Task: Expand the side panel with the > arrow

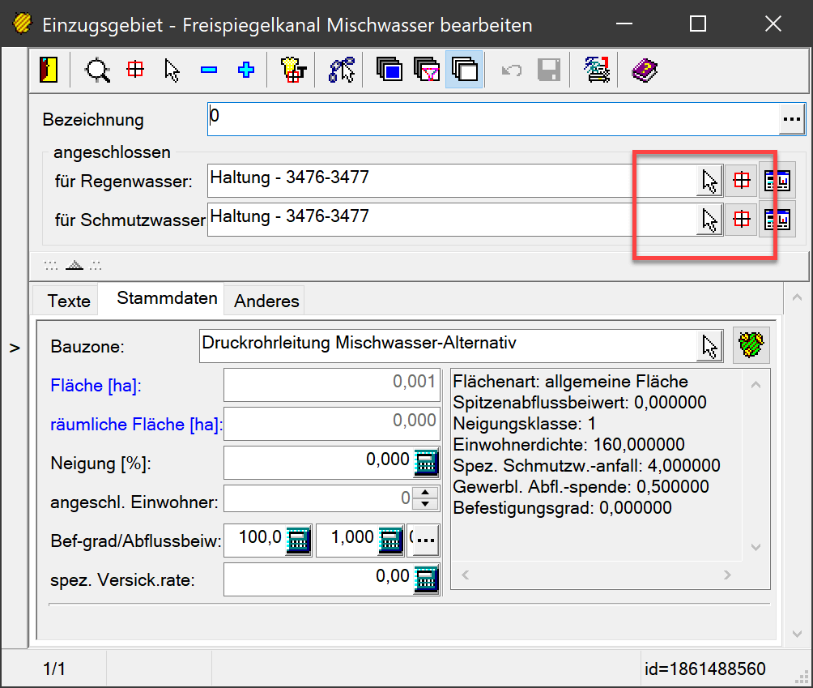Action: click(14, 348)
